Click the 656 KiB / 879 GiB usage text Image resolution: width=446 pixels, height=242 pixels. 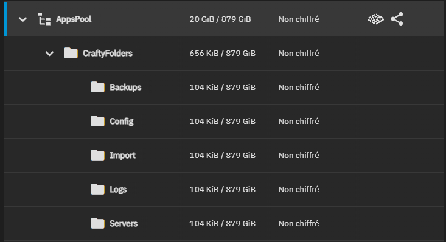(x=223, y=54)
